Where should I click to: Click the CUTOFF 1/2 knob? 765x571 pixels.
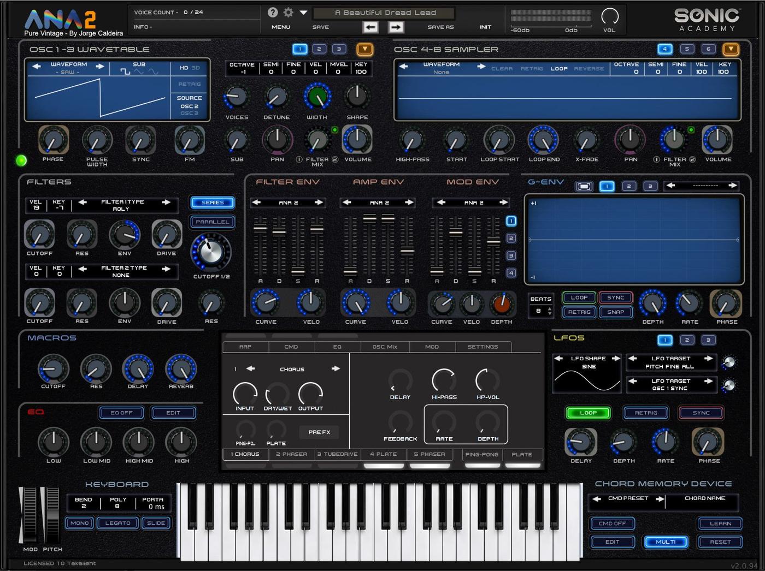tap(211, 252)
